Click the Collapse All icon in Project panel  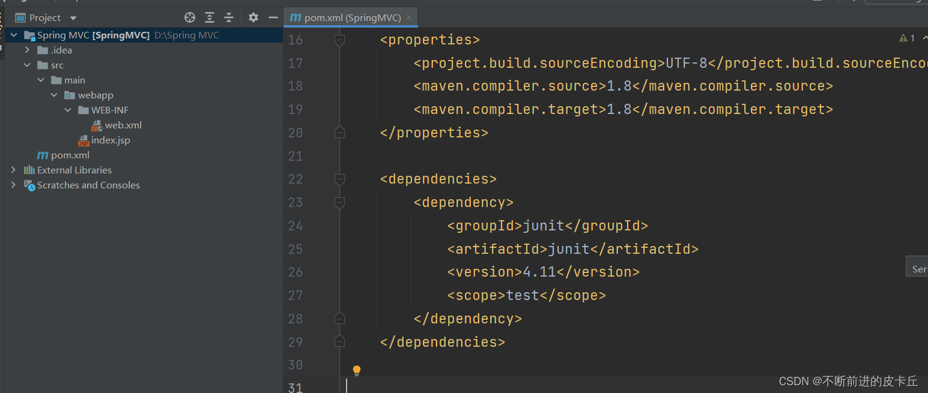click(229, 17)
